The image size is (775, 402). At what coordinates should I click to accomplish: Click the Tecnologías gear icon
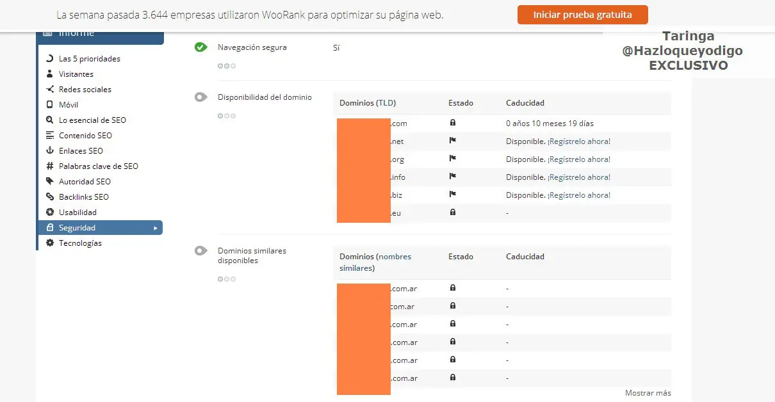pos(50,243)
